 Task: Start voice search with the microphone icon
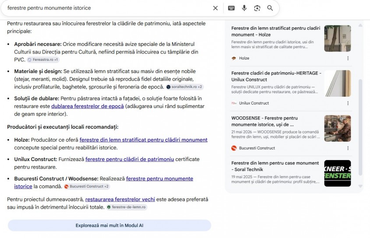pos(244,8)
